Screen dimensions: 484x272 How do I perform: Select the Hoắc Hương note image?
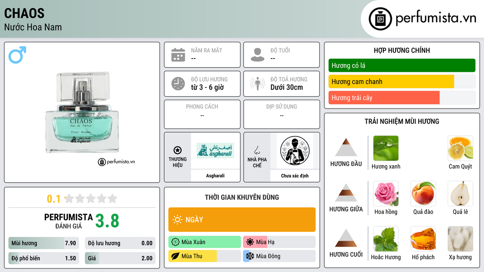386,239
